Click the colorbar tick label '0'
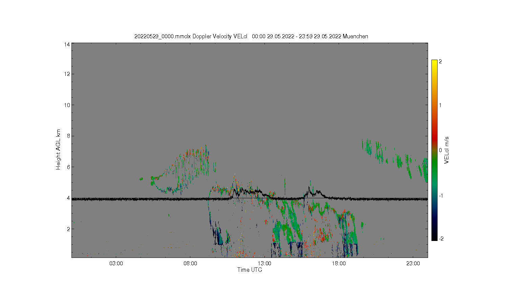The width and height of the screenshot is (508, 305). click(x=440, y=150)
